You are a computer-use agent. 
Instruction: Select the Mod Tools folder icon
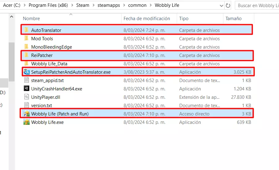(x=26, y=38)
